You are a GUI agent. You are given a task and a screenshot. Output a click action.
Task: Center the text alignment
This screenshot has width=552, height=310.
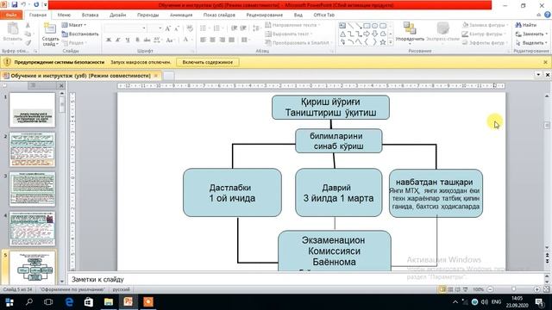(x=213, y=40)
